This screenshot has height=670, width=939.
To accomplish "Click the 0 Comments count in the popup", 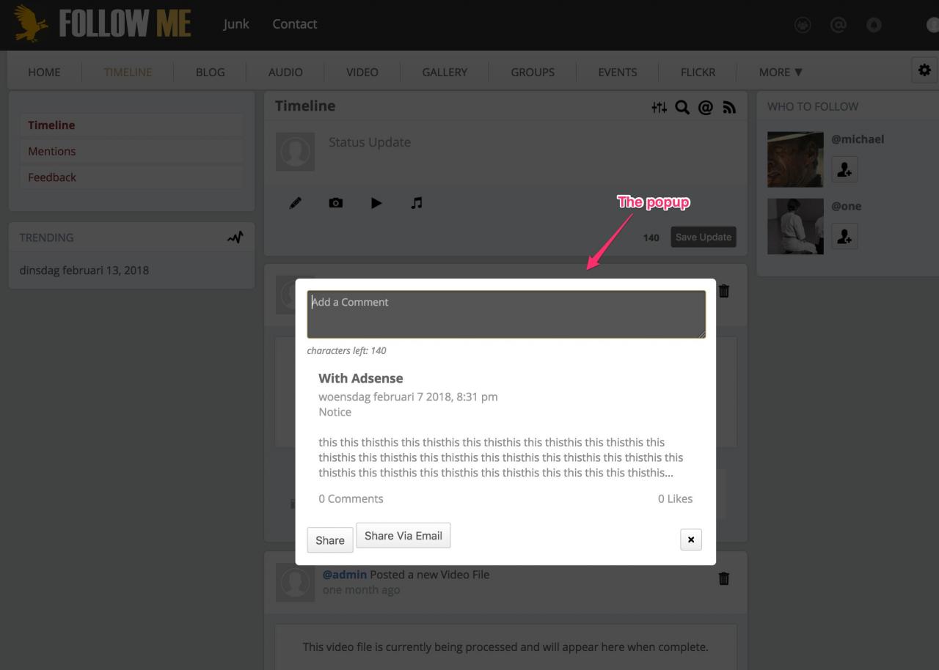I will (351, 498).
